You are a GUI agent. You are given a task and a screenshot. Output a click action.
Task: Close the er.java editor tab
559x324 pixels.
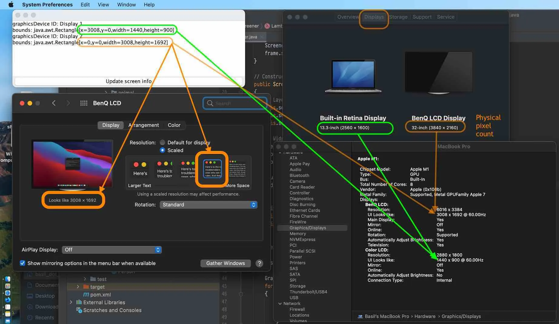tap(261, 37)
